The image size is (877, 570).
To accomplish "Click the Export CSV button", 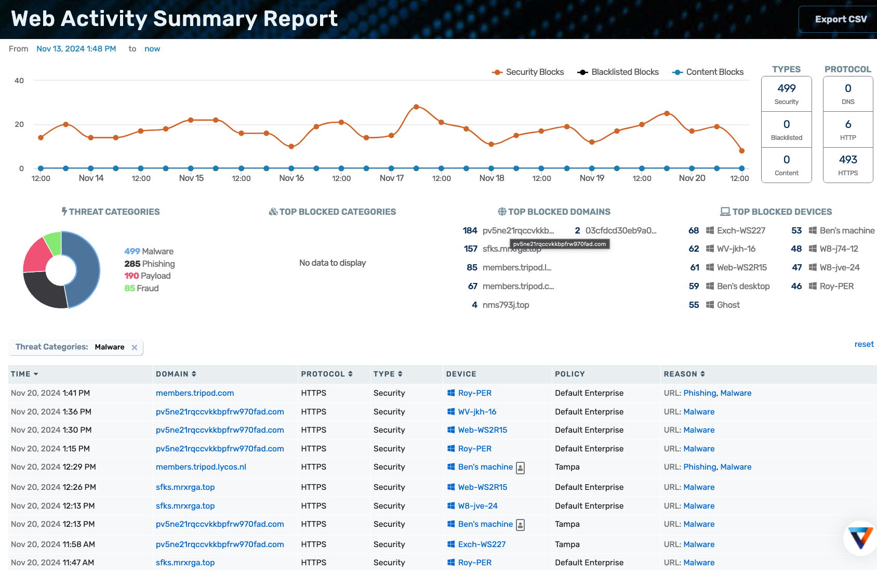I will (x=840, y=19).
